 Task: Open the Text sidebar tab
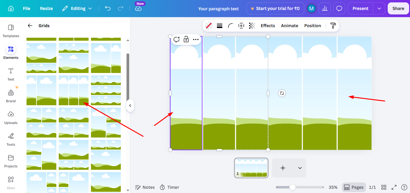point(11,74)
